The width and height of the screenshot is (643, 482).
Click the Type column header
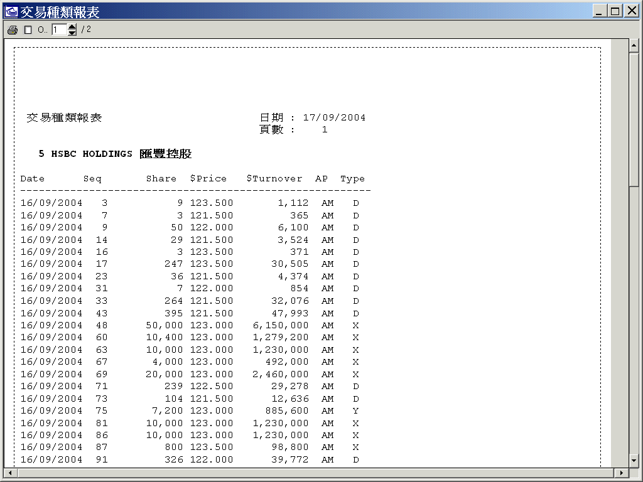click(x=353, y=179)
